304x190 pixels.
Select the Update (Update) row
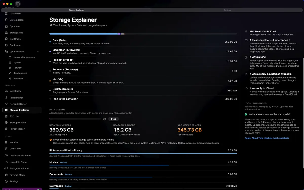[x=143, y=90]
